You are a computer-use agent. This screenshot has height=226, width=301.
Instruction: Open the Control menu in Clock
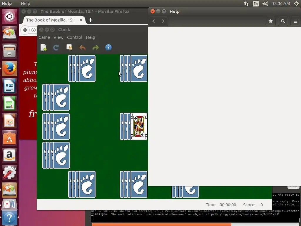[75, 37]
